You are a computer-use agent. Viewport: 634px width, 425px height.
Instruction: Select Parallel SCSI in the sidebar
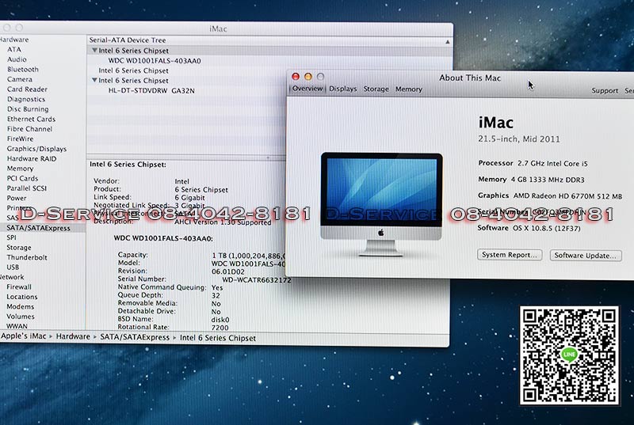pos(27,188)
